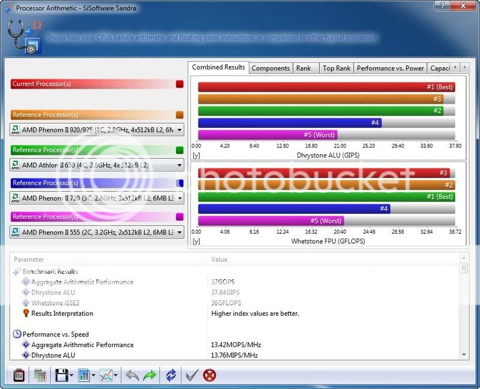The width and height of the screenshot is (480, 389).
Task: Click the value 13.76MIPS/MHz
Action: pyautogui.click(x=235, y=355)
